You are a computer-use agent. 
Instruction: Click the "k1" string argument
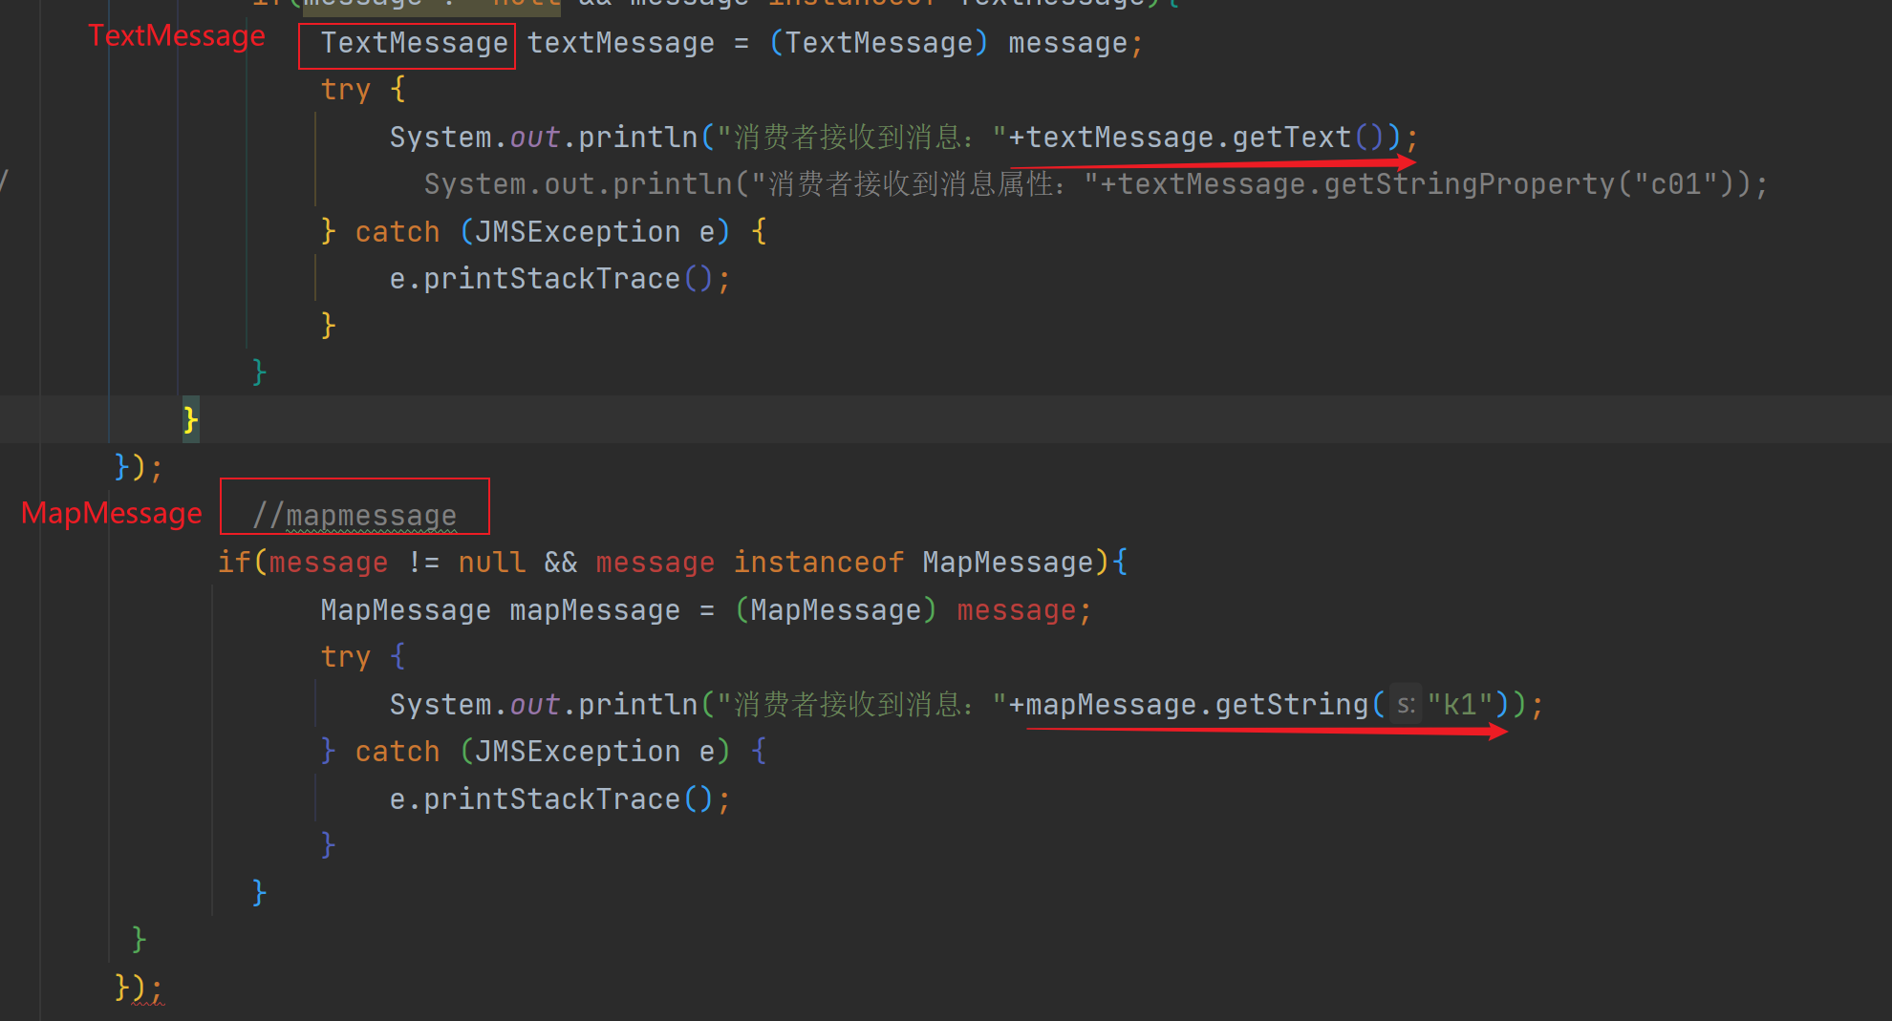[x=1460, y=705]
